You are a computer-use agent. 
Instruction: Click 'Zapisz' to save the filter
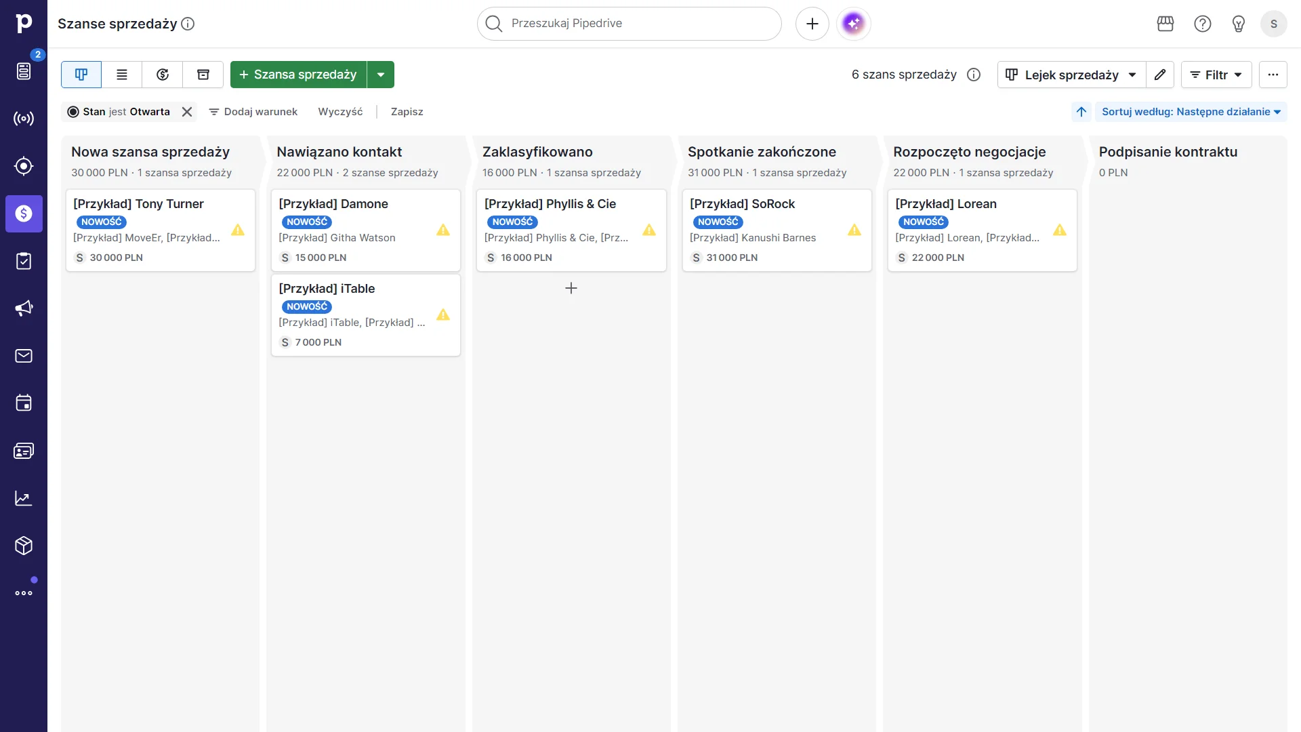pos(406,112)
